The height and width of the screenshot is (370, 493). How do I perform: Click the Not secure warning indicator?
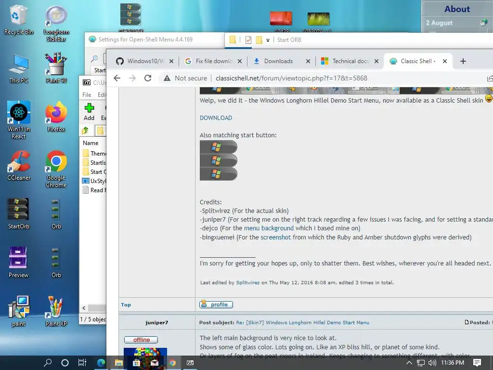185,78
